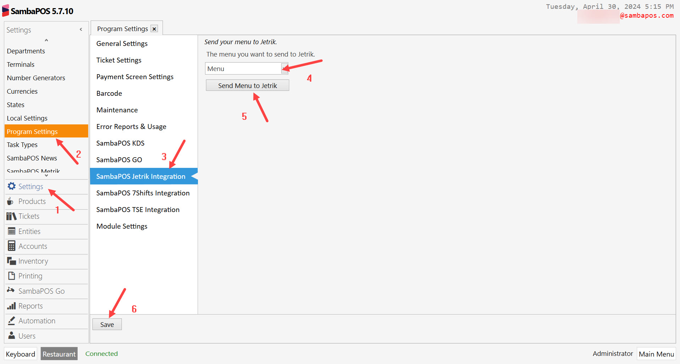The height and width of the screenshot is (364, 680).
Task: Open the Printing section icon
Action: tap(11, 276)
